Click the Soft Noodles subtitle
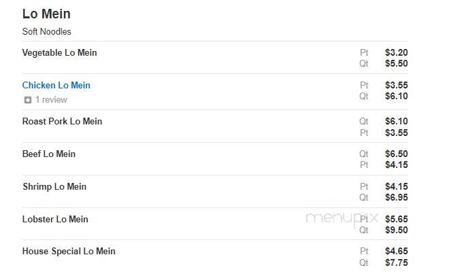464x274 pixels. coord(47,32)
